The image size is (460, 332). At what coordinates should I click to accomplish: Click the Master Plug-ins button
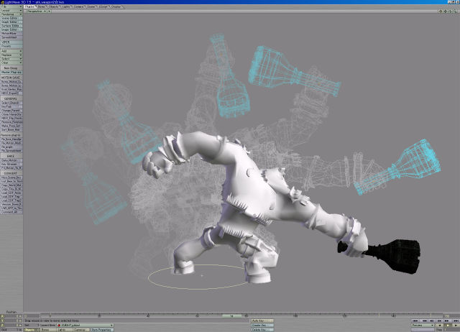point(11,72)
